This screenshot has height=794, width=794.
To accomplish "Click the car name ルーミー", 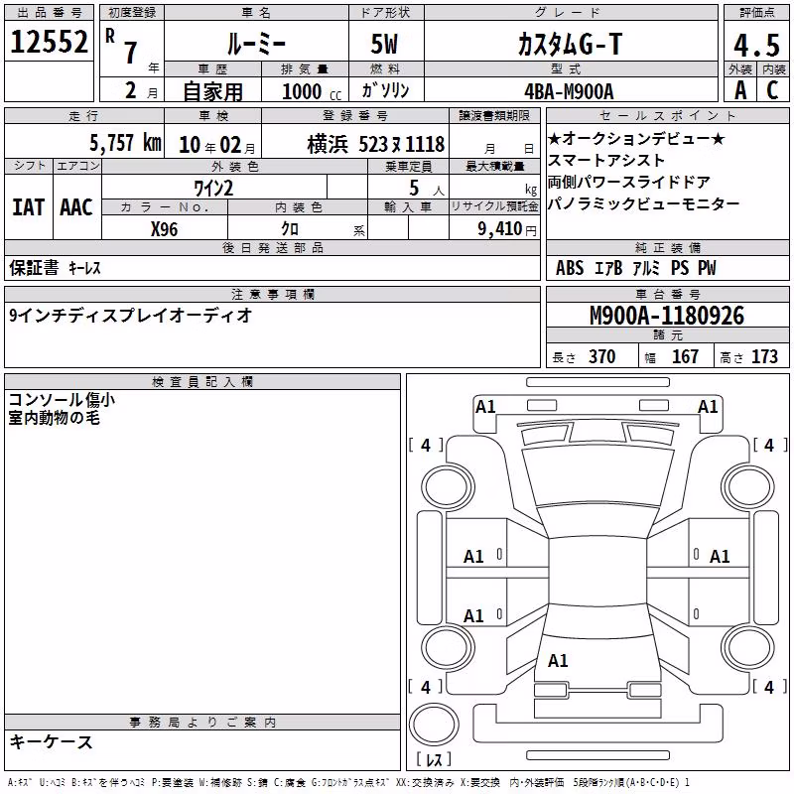I will tap(256, 45).
